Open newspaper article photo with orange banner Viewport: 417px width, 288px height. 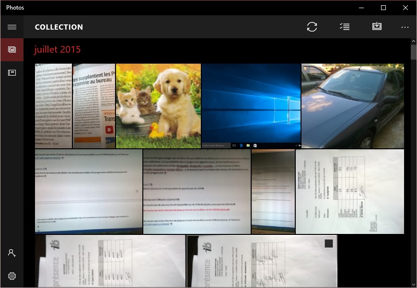94,106
